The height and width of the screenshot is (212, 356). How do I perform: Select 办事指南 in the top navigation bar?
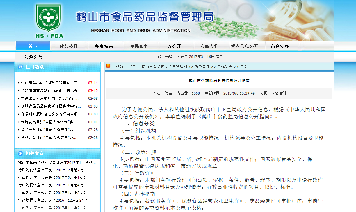[104, 46]
